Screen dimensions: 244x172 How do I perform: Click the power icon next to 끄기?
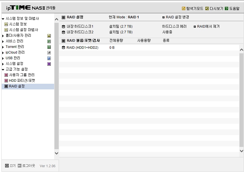click(7, 166)
